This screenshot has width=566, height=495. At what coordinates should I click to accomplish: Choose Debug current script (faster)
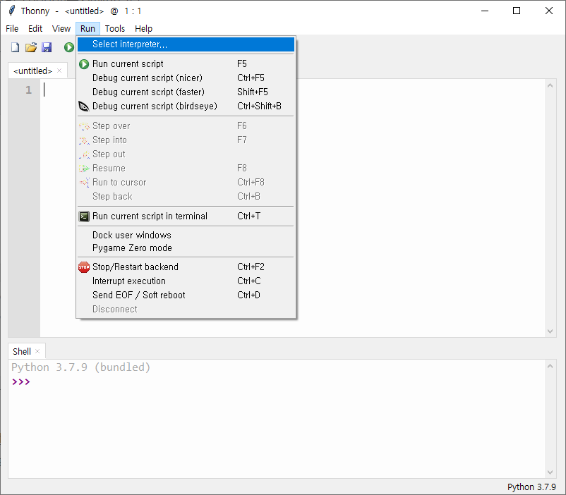186,92
